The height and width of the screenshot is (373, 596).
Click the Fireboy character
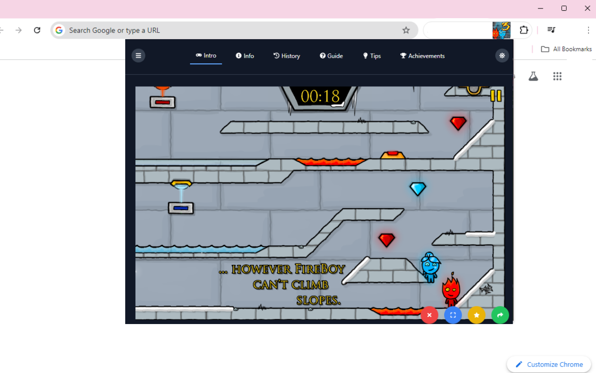point(451,290)
